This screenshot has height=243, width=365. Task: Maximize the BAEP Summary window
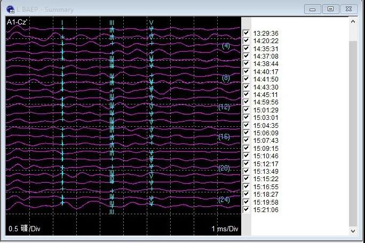click(x=330, y=9)
